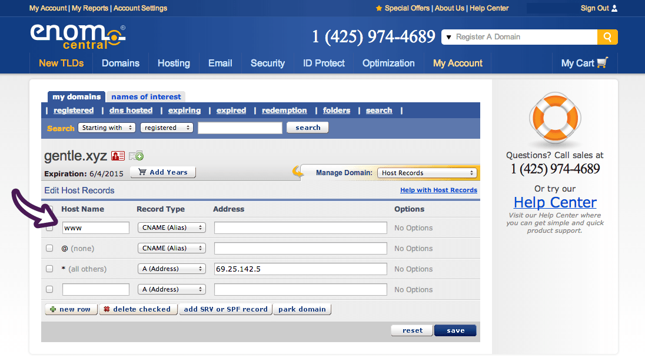Switch to the 'names of interest' tab
Image resolution: width=645 pixels, height=358 pixels.
tap(146, 96)
